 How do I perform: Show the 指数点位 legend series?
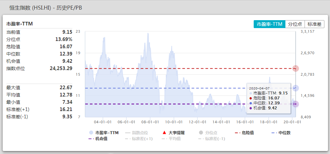point(136,133)
